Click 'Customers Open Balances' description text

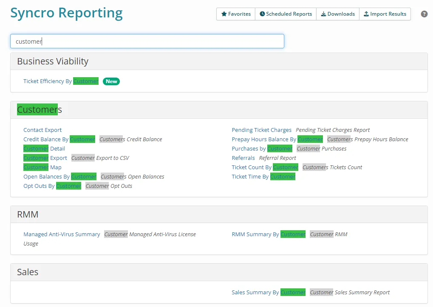coord(133,177)
